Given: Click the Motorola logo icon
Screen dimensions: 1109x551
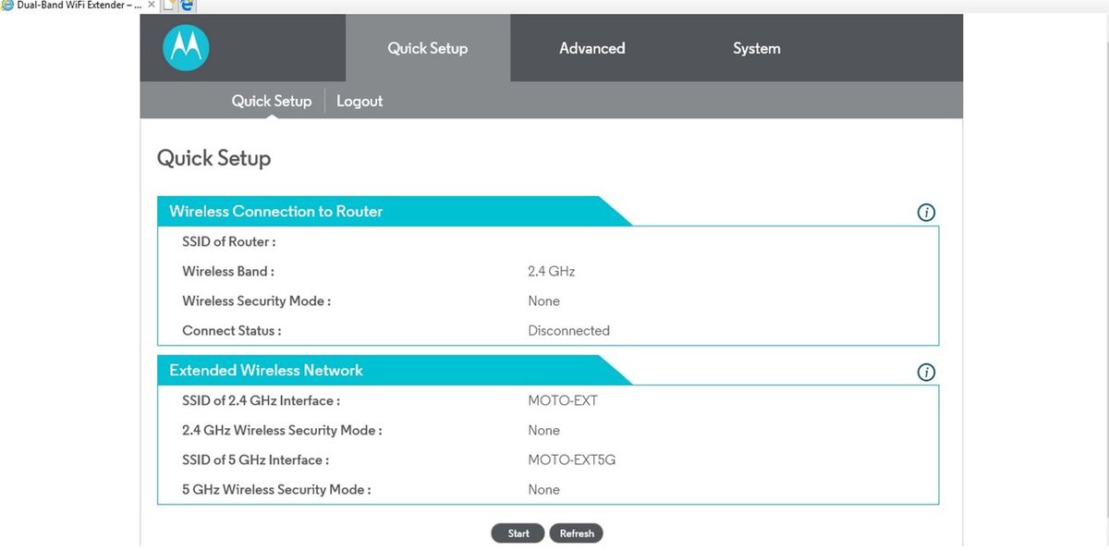Looking at the screenshot, I should click(185, 47).
